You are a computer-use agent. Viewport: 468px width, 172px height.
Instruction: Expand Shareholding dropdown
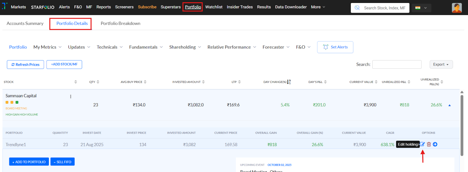point(185,47)
